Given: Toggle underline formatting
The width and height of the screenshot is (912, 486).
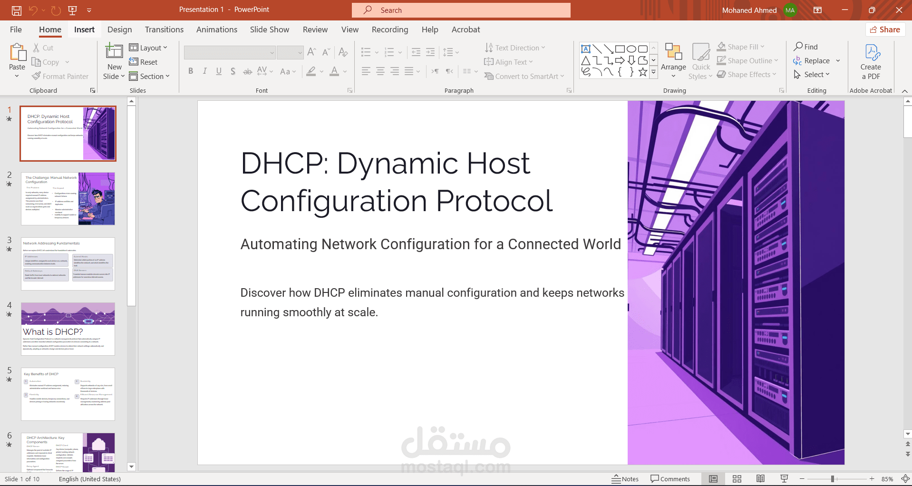Looking at the screenshot, I should 219,71.
